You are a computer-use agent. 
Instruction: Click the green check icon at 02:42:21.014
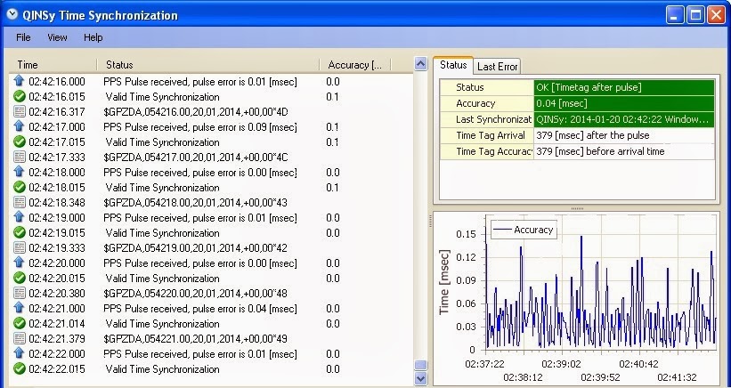coord(19,323)
